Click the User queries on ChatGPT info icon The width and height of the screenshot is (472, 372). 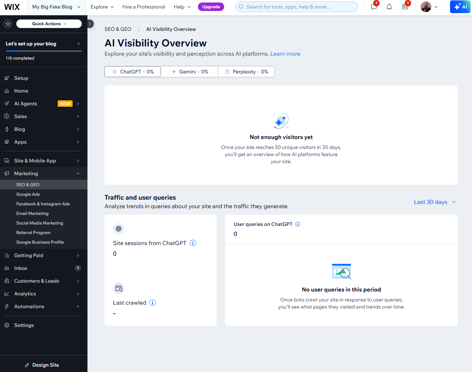(x=298, y=224)
